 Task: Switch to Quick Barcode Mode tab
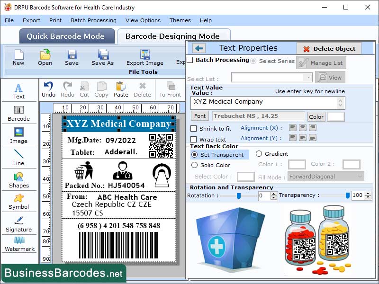click(66, 36)
